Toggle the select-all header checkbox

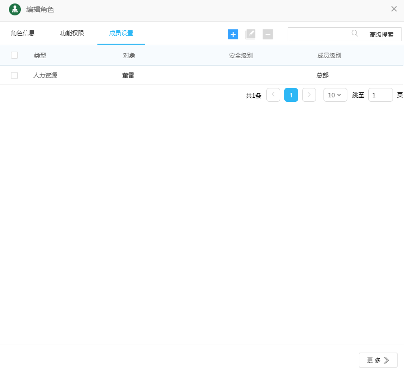[x=14, y=55]
